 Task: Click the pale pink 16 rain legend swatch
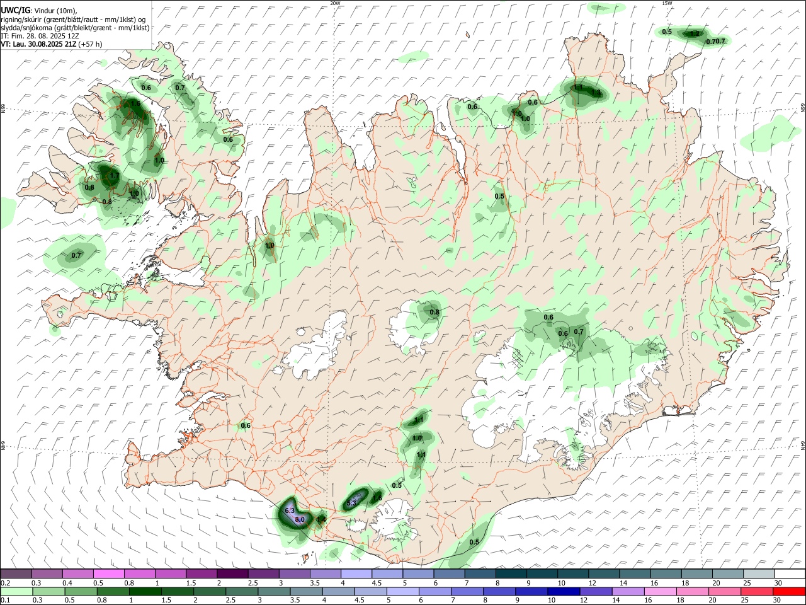point(660,591)
